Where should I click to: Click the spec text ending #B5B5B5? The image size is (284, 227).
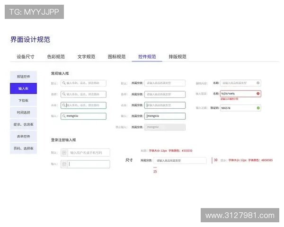[250, 160]
